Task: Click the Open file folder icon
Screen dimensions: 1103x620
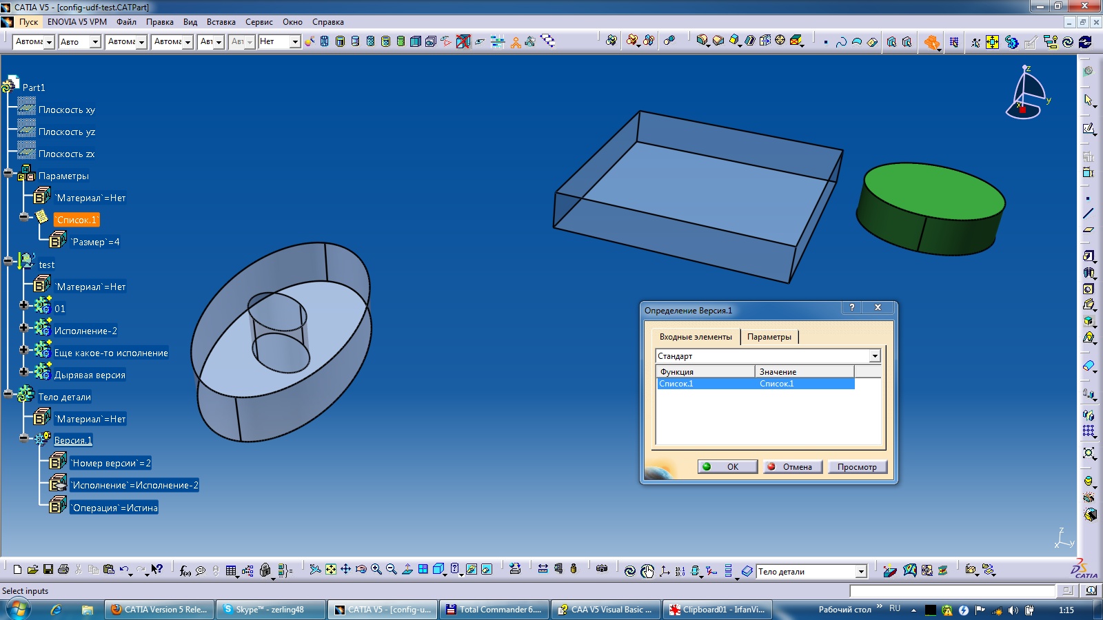Action: [32, 570]
